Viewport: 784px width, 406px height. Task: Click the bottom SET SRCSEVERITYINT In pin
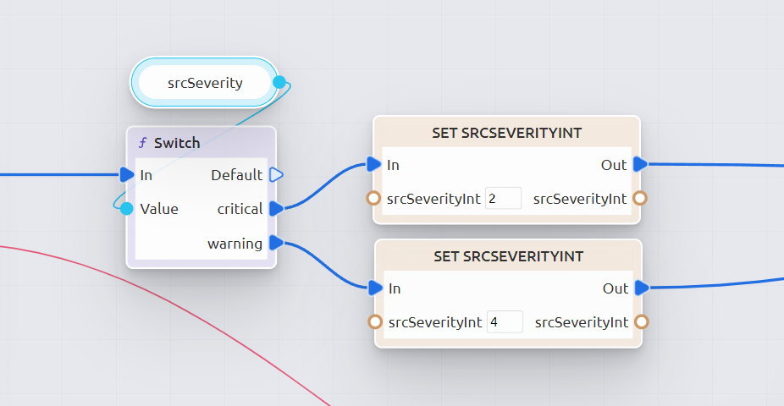point(376,288)
